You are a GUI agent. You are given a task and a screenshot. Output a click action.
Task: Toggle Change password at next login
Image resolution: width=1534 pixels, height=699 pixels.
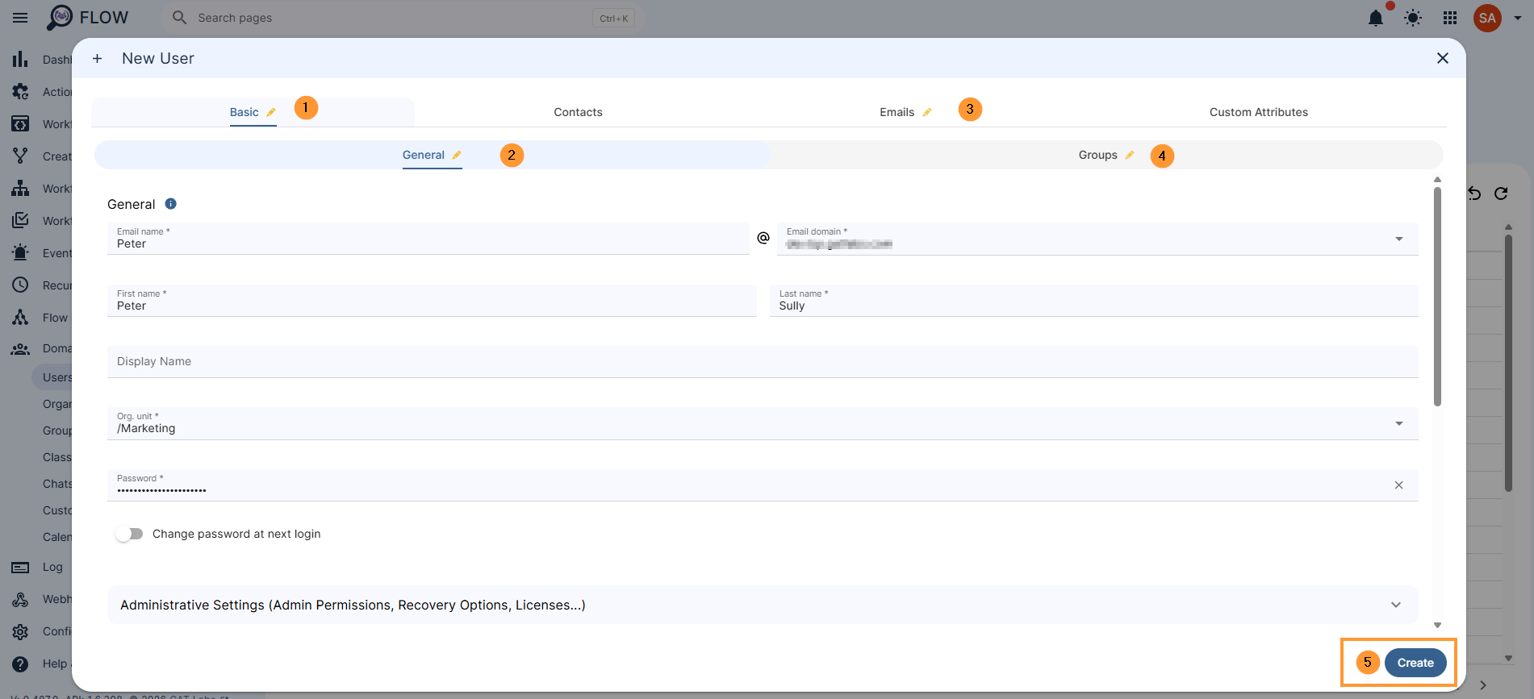click(x=129, y=534)
